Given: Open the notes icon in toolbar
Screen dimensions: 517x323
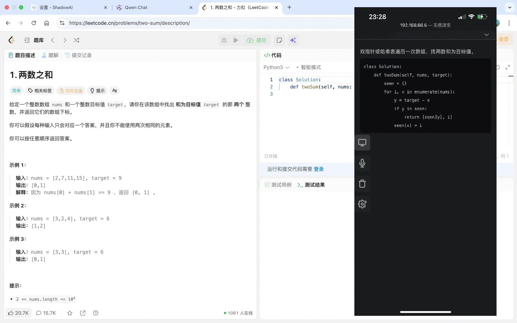Looking at the screenshot, I should (x=279, y=40).
